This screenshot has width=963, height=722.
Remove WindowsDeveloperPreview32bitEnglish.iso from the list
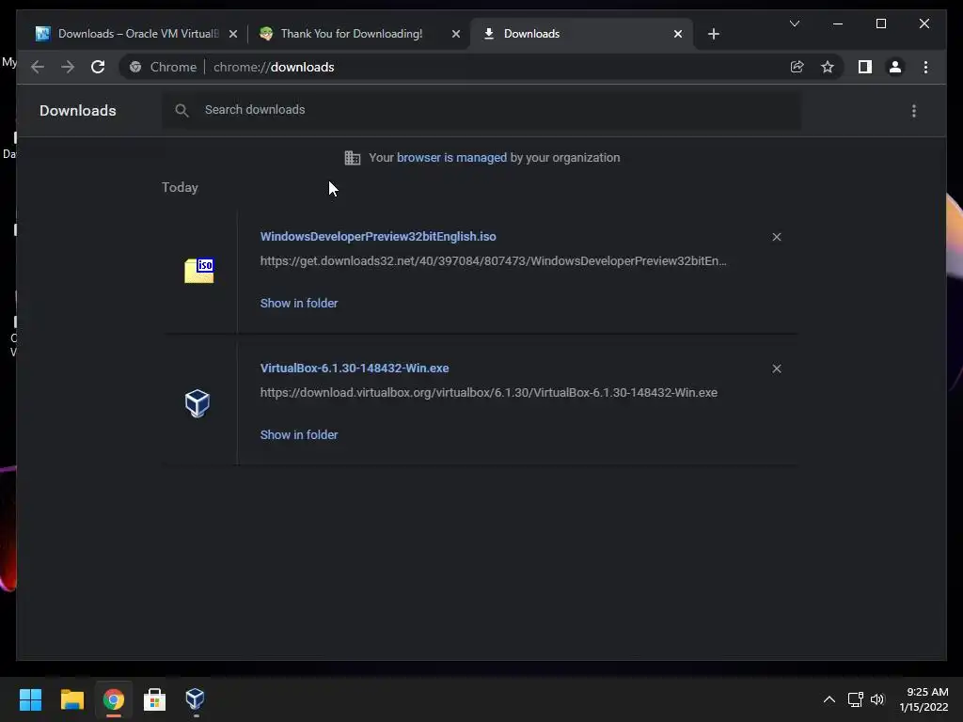(776, 237)
